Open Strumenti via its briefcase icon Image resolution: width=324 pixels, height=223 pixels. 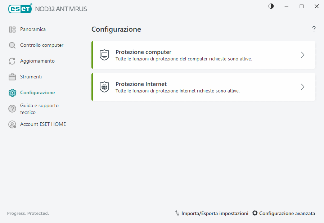coord(12,77)
